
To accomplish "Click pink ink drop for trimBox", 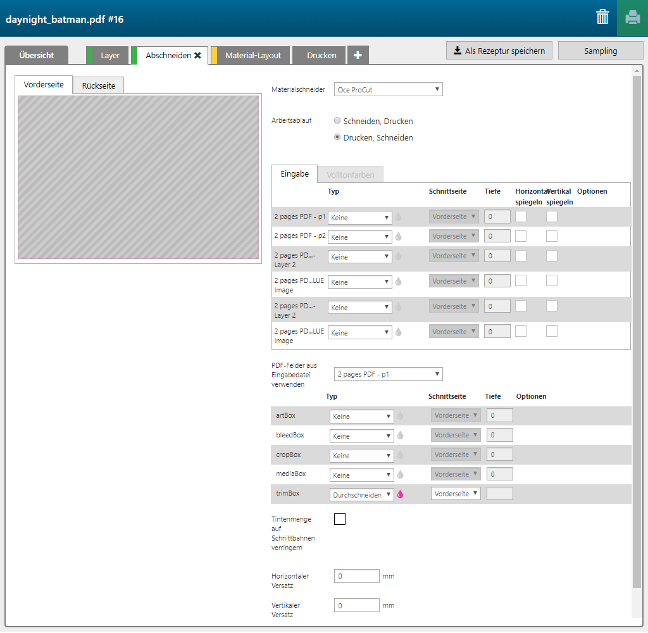I will [x=400, y=494].
